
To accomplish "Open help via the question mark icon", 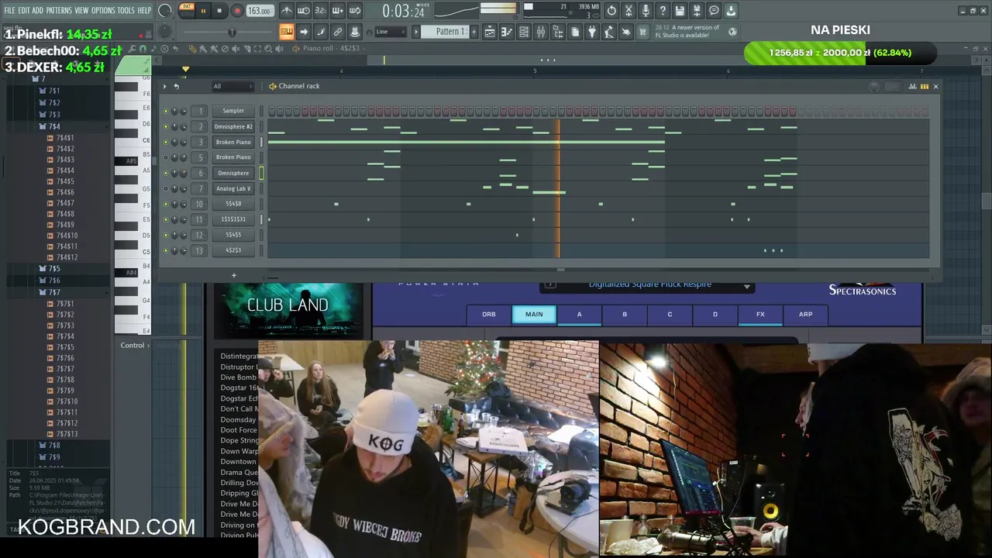I will (663, 11).
